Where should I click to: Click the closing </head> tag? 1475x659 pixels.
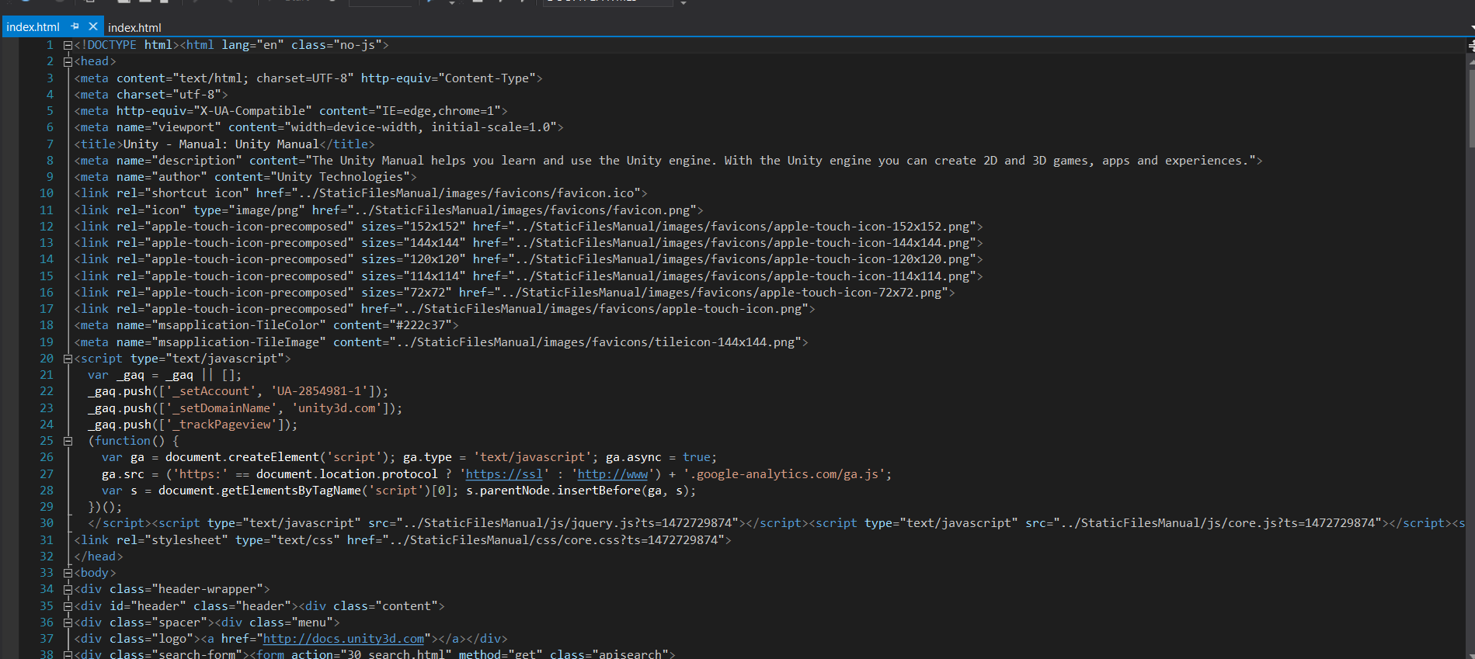[99, 557]
